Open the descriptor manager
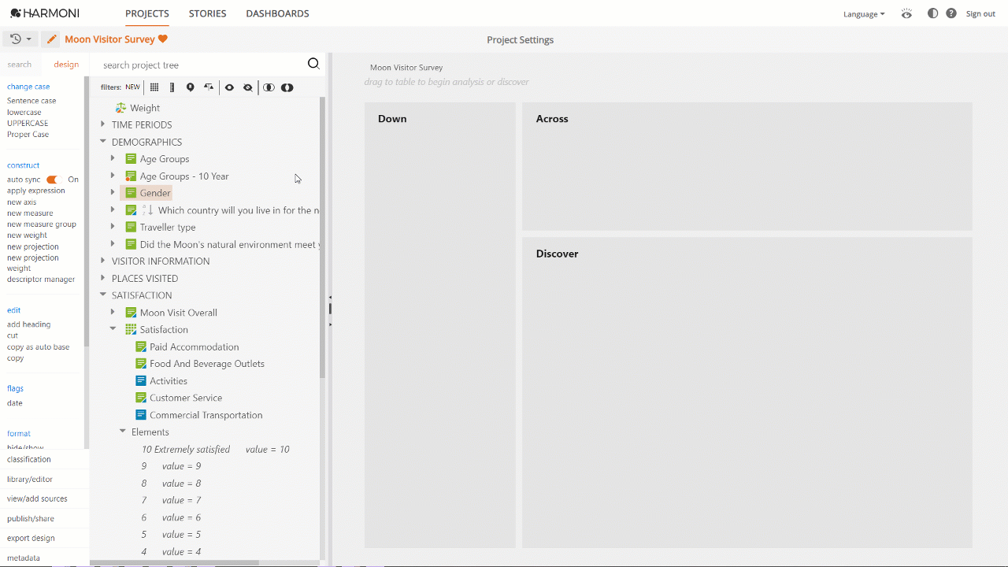 (x=41, y=280)
